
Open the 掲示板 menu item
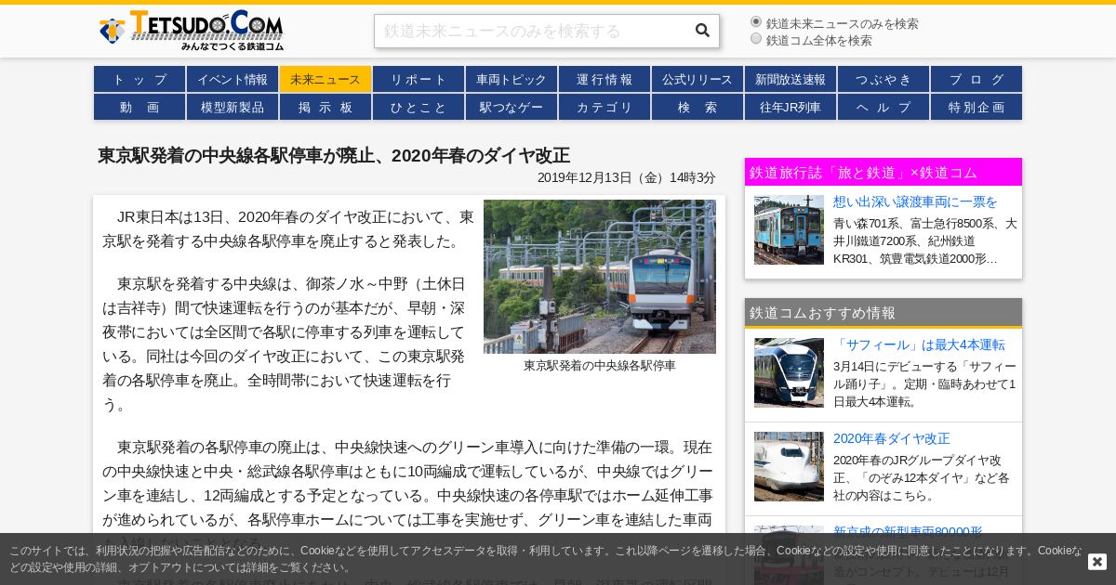325,107
